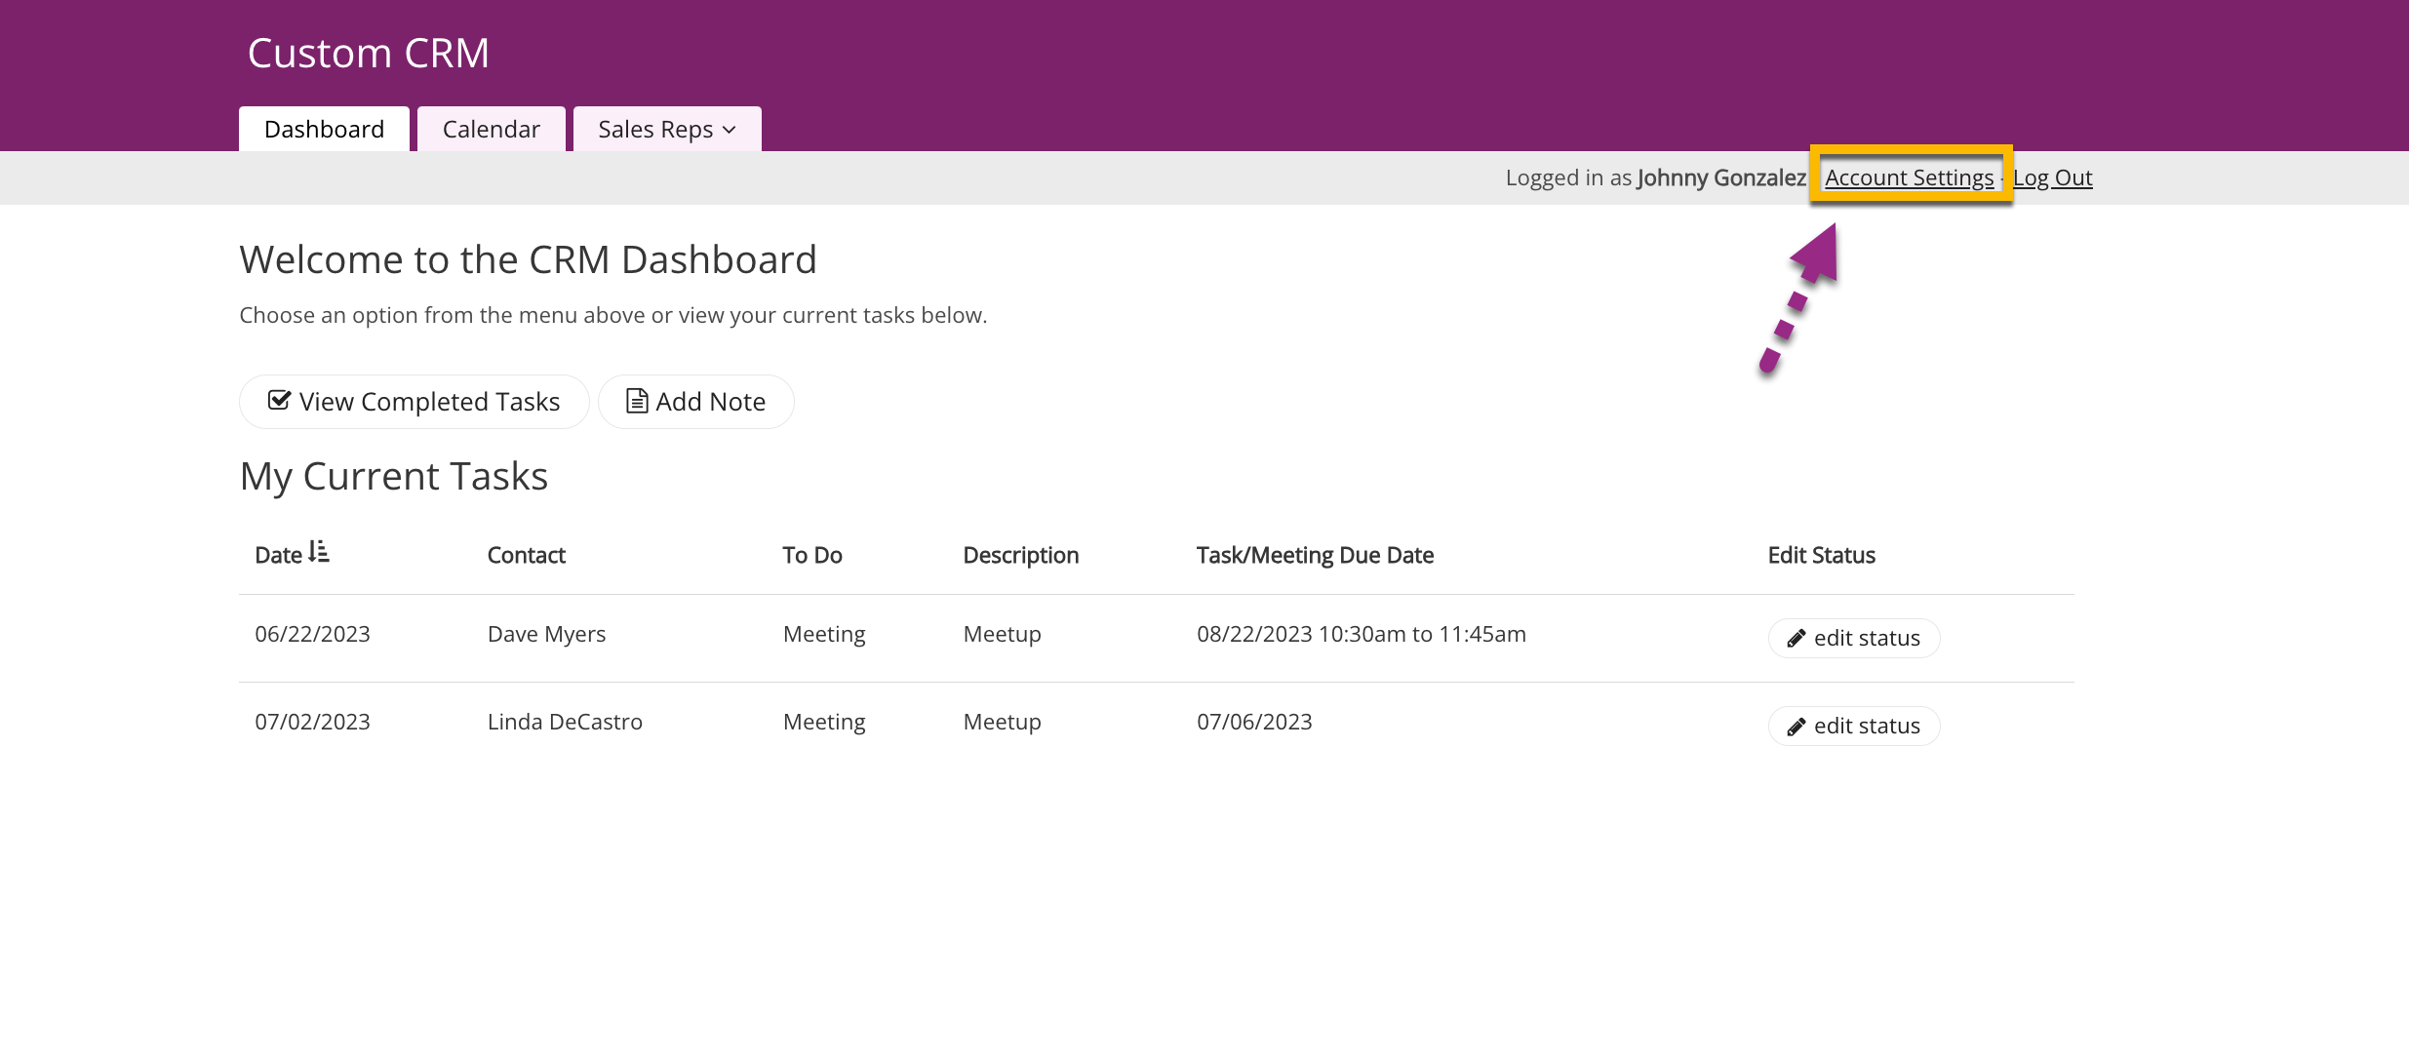Click pencil icon in Dave Myers row
Viewport: 2409px width, 1063px height.
click(1796, 639)
